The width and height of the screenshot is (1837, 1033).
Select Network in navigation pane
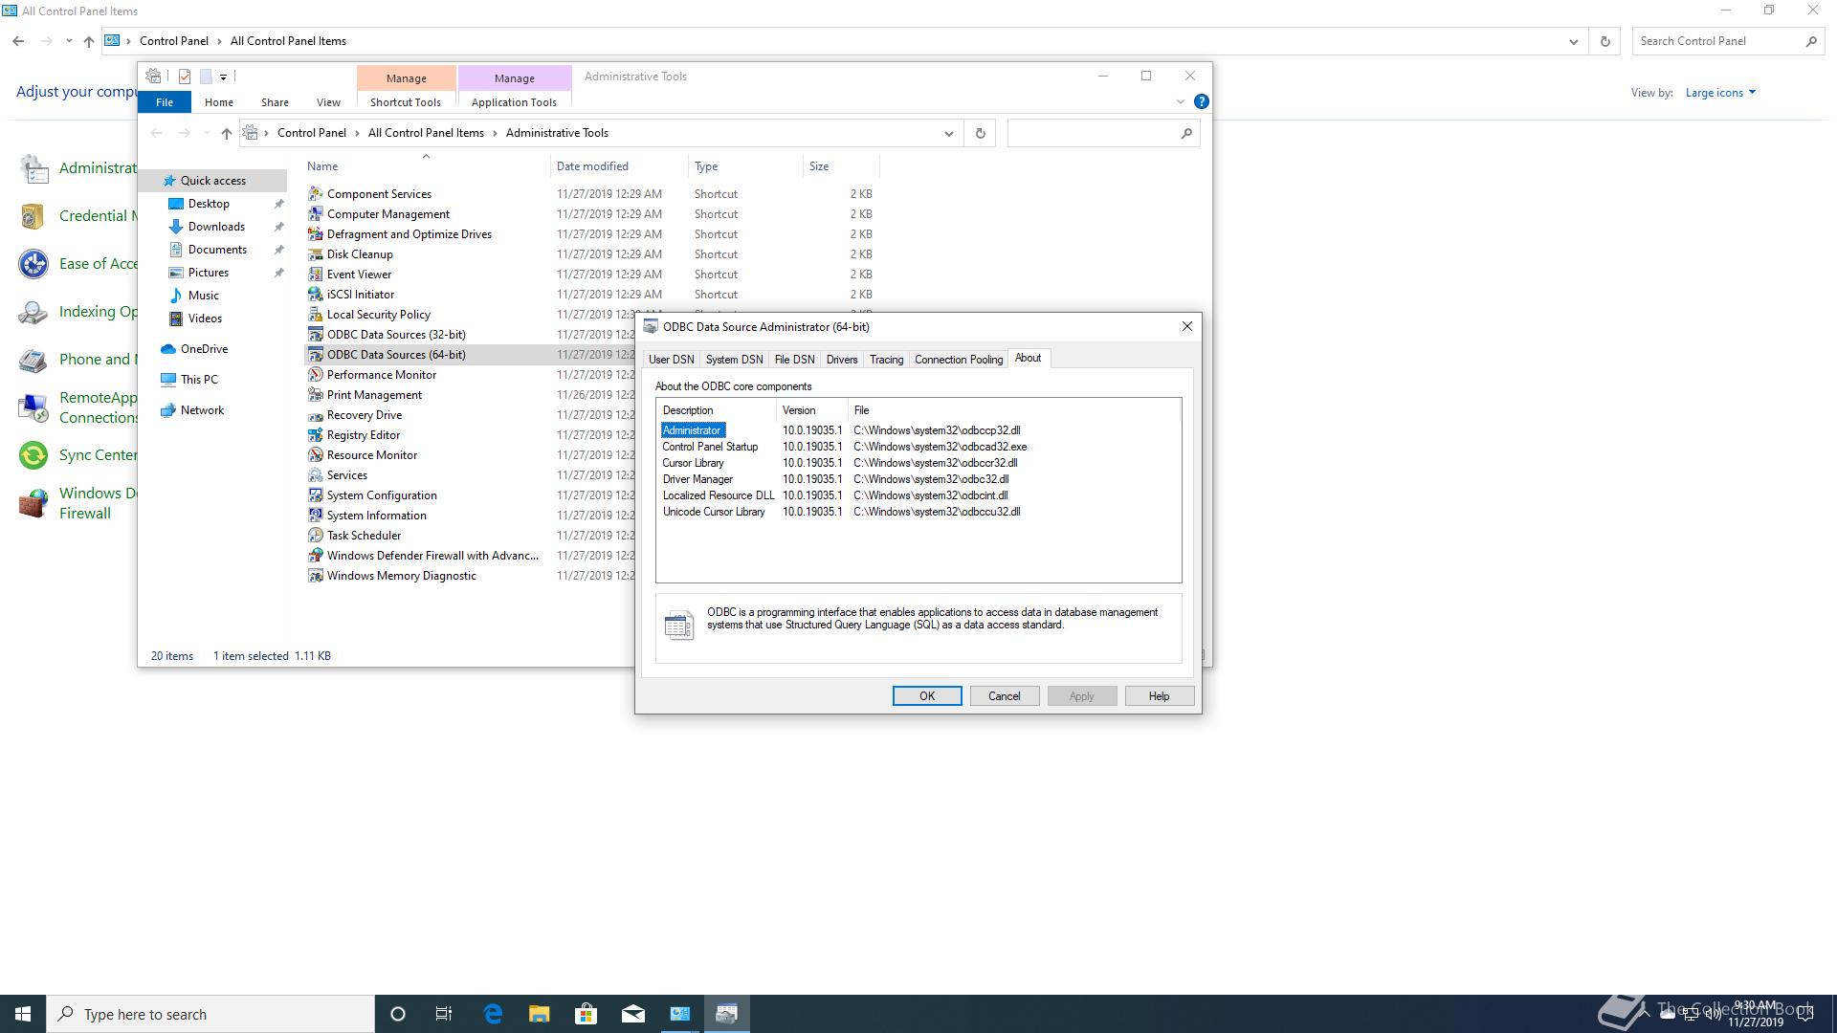click(x=202, y=410)
